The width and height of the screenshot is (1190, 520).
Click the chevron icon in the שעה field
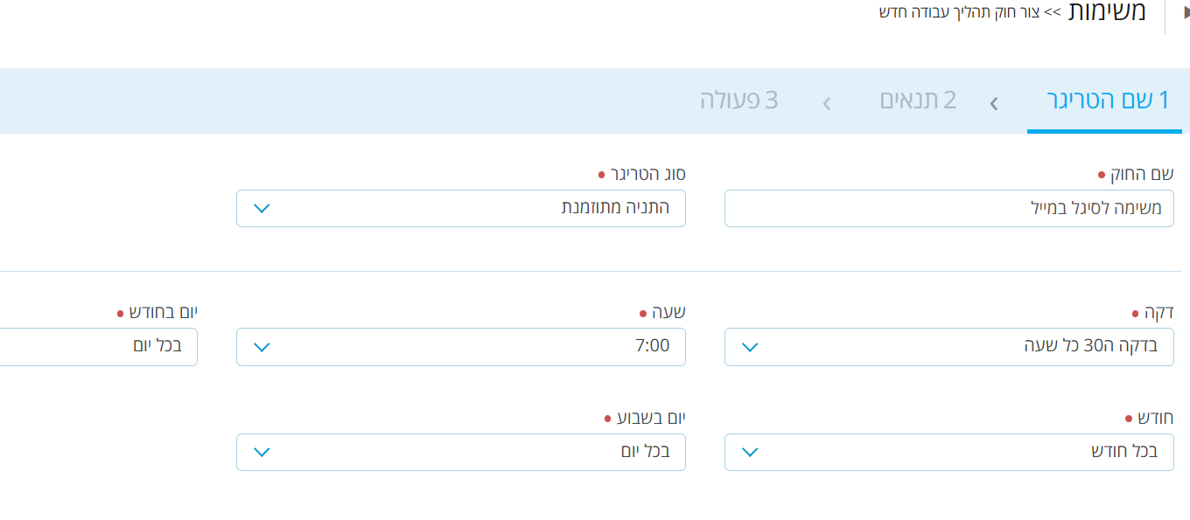point(261,347)
